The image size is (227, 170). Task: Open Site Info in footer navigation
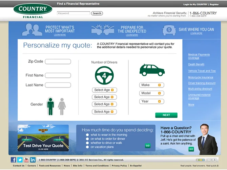78,166
